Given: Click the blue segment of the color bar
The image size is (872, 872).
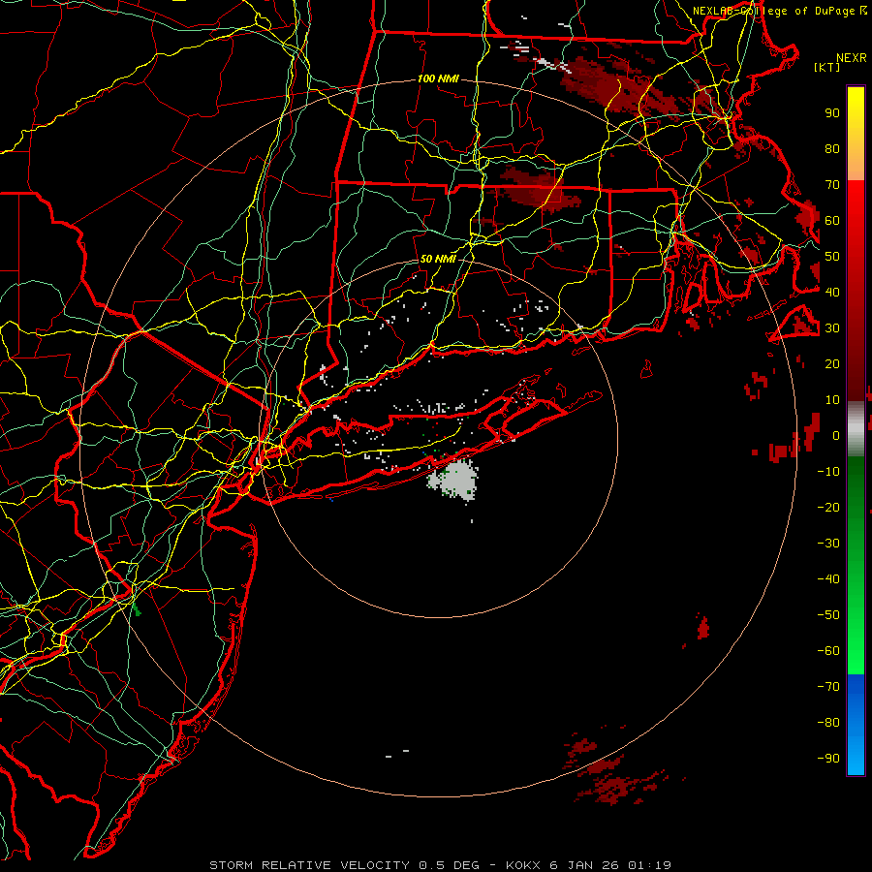Looking at the screenshot, I should coord(856,724).
